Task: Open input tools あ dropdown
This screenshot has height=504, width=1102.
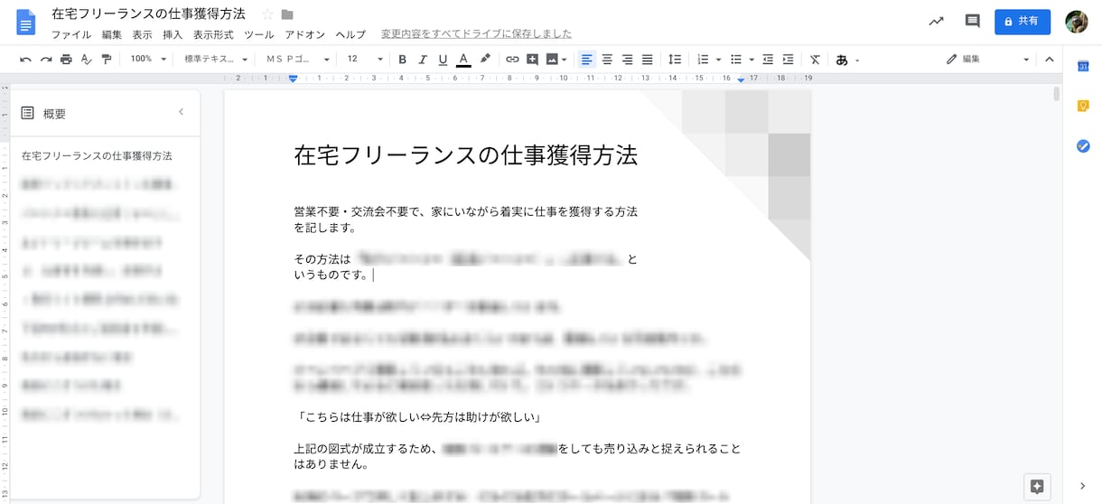Action: pos(847,60)
